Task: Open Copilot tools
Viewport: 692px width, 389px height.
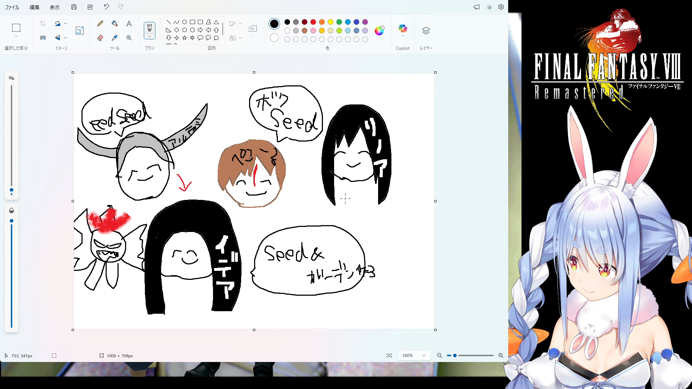Action: (x=403, y=29)
